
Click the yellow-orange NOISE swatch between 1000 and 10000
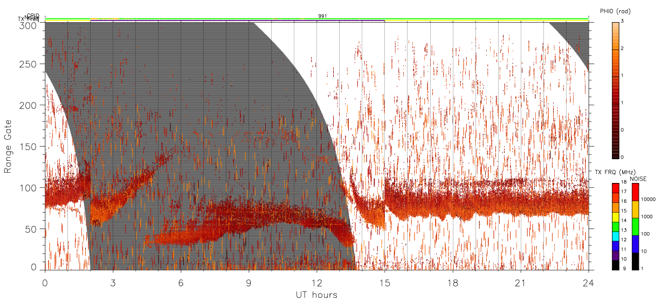pos(636,209)
